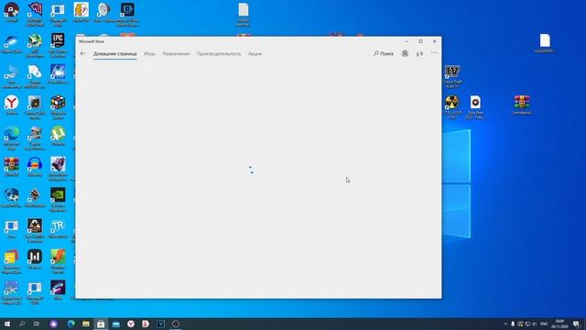This screenshot has width=586, height=330.
Task: Open File Explorer from the taskbar
Action: pos(86,324)
